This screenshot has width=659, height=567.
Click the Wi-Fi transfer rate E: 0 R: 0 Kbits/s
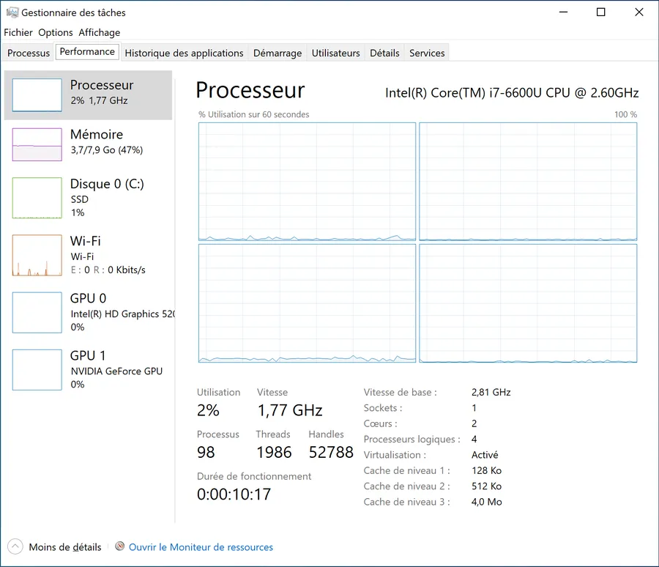coord(108,270)
